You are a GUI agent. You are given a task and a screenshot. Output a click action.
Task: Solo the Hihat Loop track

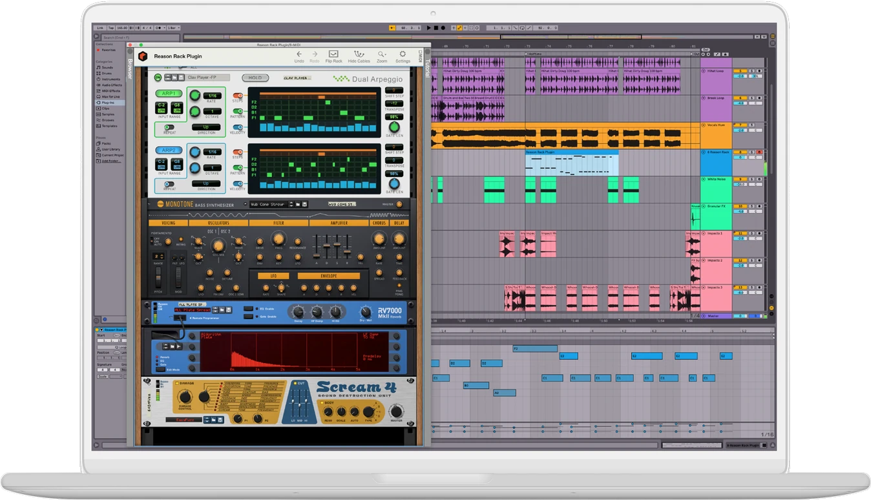tap(752, 70)
